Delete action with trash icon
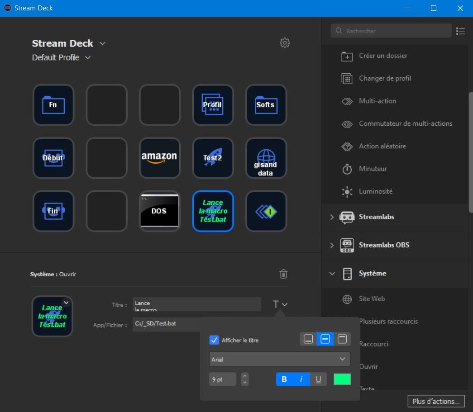This screenshot has height=412, width=473. pyautogui.click(x=283, y=274)
